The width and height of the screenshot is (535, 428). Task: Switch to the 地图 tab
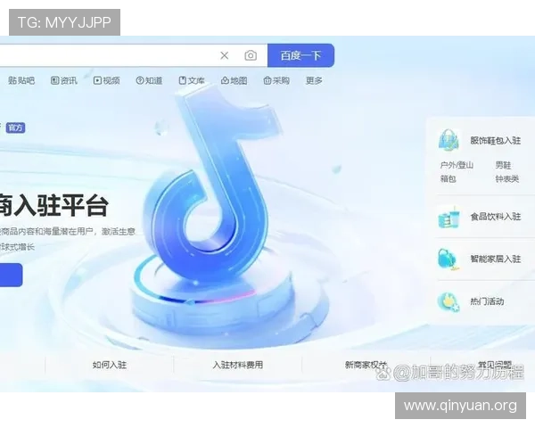tap(234, 80)
